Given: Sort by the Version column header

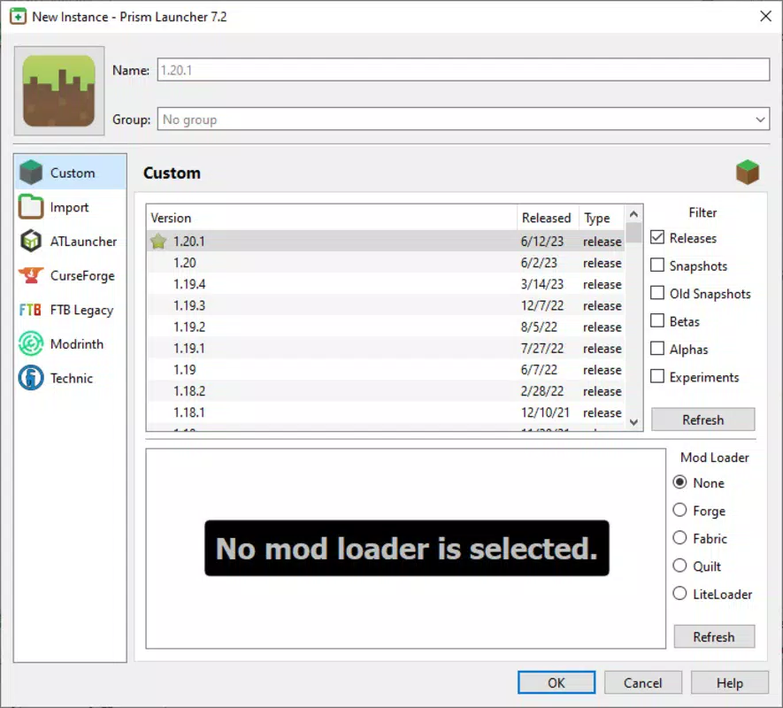Looking at the screenshot, I should (x=332, y=218).
